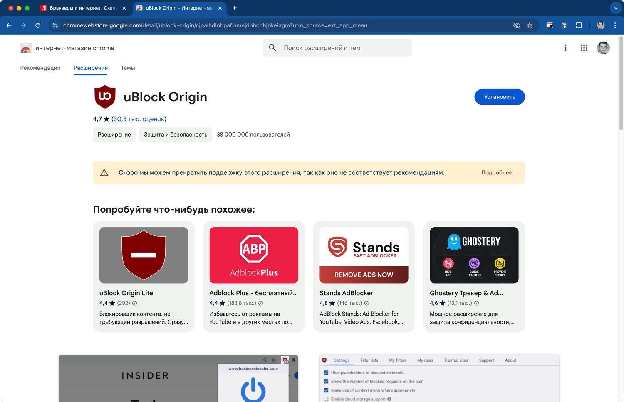Close the 'Браузеры и интернет' tab
The height and width of the screenshot is (402, 624).
[124, 8]
